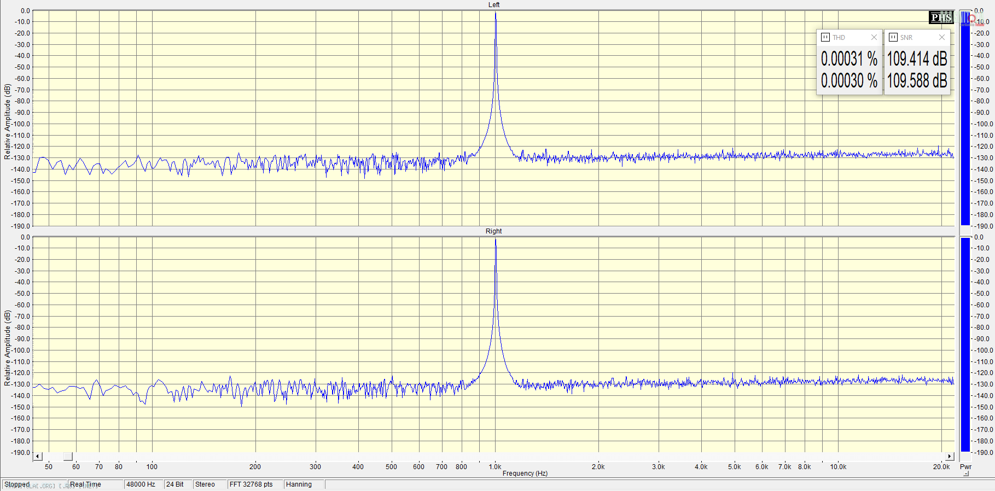Click the 48000 Hz sample rate field
This screenshot has width=995, height=491.
(144, 484)
